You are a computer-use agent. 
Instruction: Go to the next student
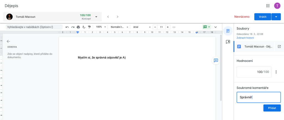118,17
